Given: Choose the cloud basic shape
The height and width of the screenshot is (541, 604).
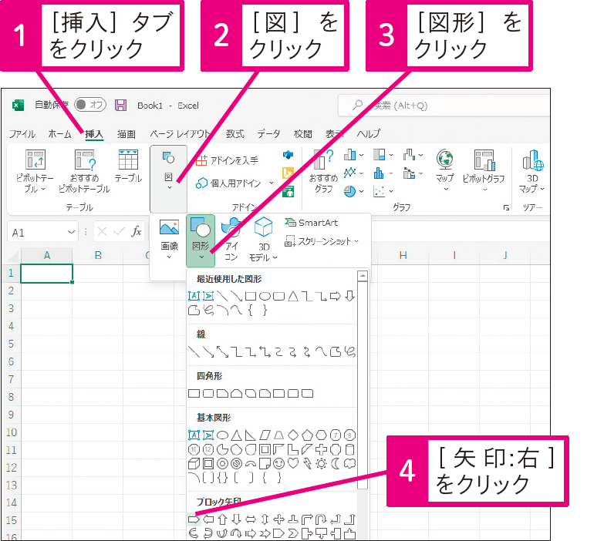Looking at the screenshot, I should coord(349,464).
